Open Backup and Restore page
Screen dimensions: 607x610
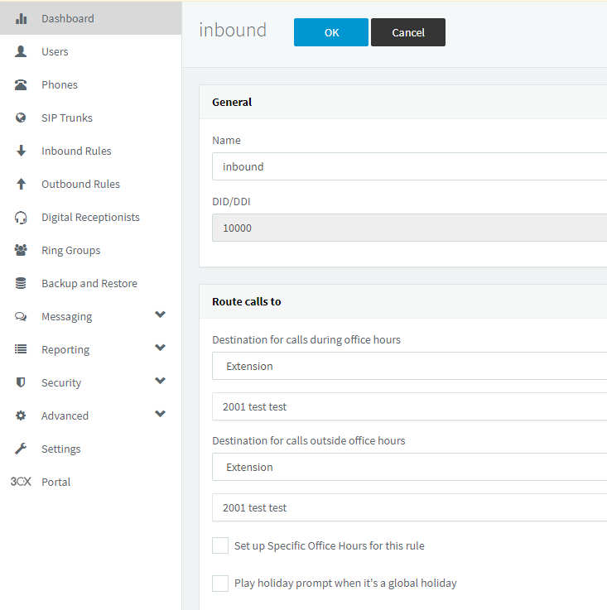pos(91,283)
